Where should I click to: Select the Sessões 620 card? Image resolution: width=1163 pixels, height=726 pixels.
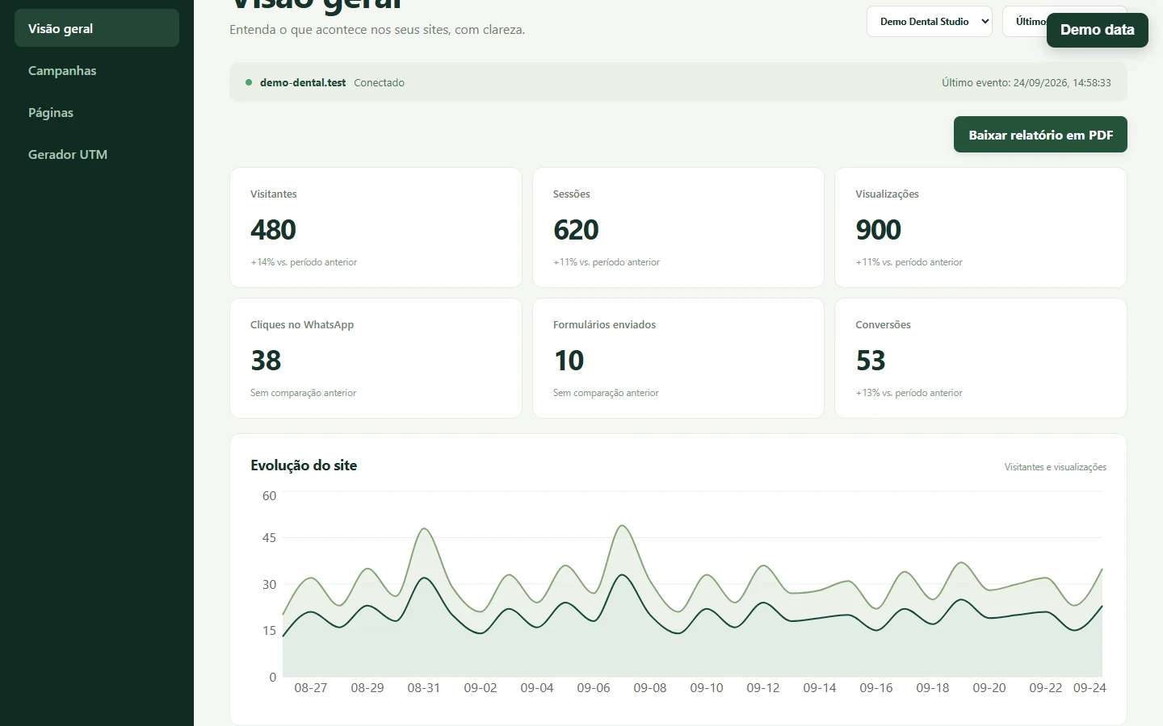coord(678,227)
